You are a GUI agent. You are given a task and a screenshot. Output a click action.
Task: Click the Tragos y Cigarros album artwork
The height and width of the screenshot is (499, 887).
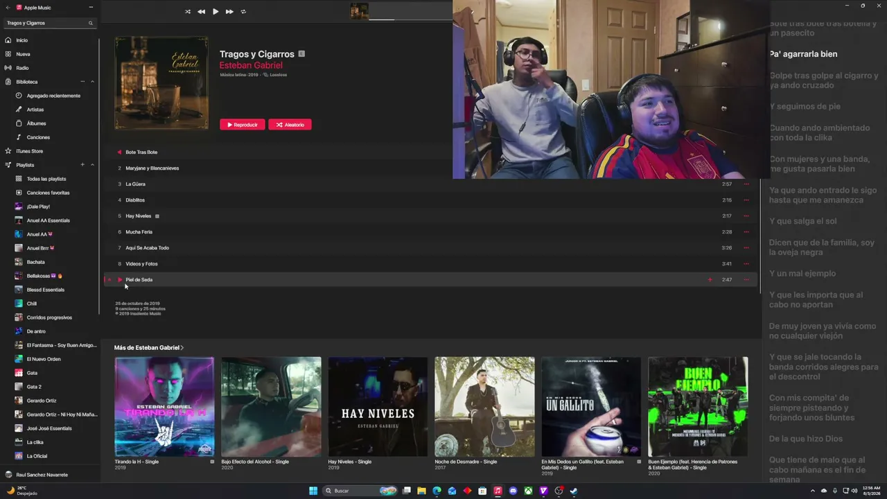click(x=161, y=83)
